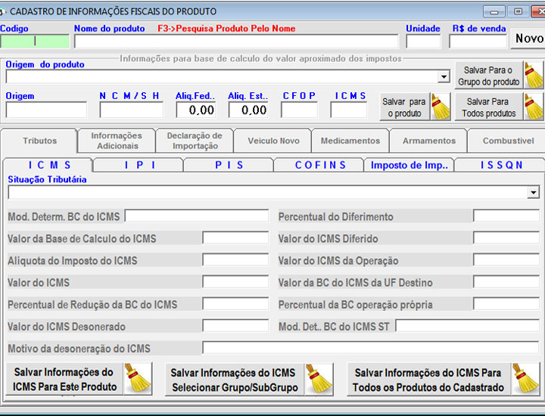Screen dimensions: 545x416
Task: Click broom icon beside Salvar Para Todos produtos
Action: pyautogui.click(x=534, y=107)
